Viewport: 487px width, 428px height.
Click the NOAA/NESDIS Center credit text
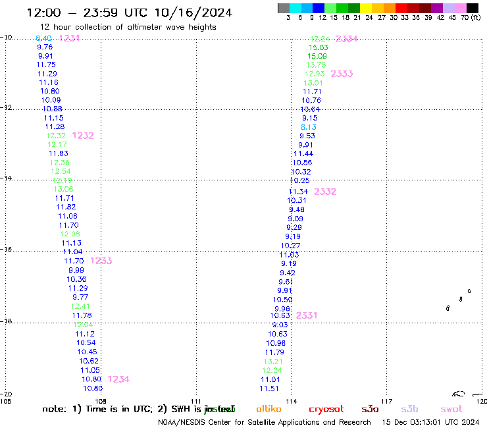(265, 422)
